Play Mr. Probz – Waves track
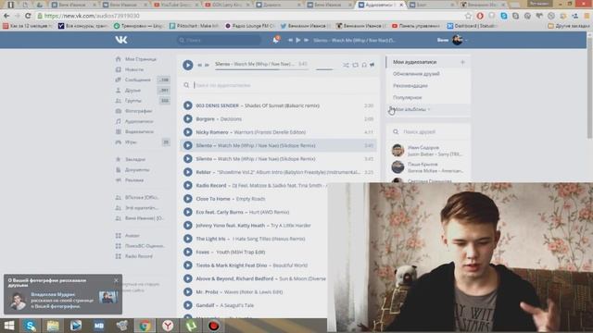593x333 pixels. [187, 292]
